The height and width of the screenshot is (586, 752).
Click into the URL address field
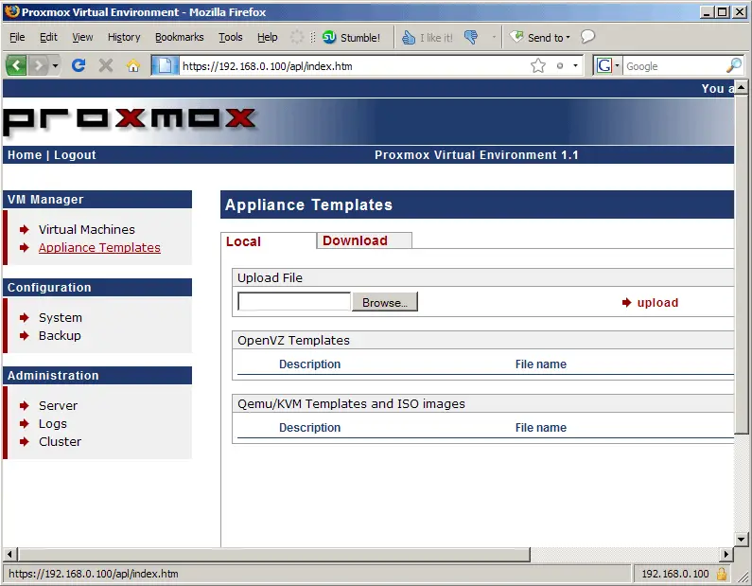point(353,66)
